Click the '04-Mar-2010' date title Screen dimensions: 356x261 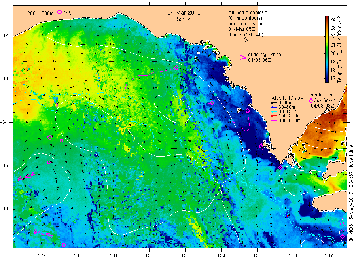tap(184, 13)
